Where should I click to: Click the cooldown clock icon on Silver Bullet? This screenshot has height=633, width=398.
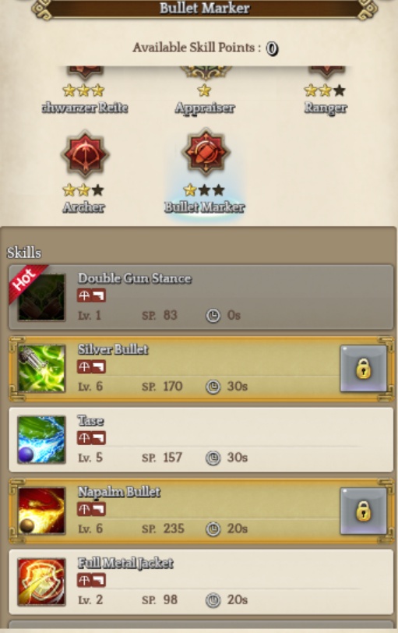pos(213,387)
